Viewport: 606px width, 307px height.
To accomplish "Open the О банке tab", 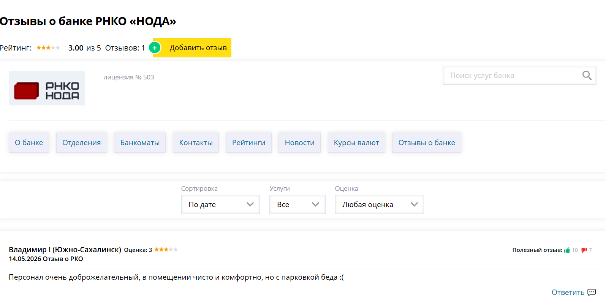I will point(29,142).
